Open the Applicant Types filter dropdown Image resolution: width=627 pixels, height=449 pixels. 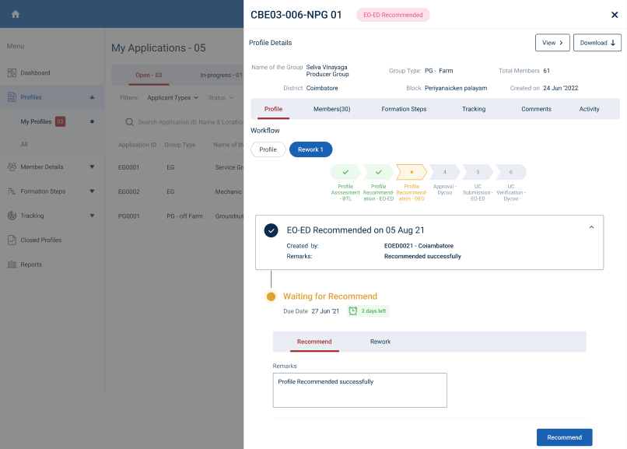[x=173, y=98]
